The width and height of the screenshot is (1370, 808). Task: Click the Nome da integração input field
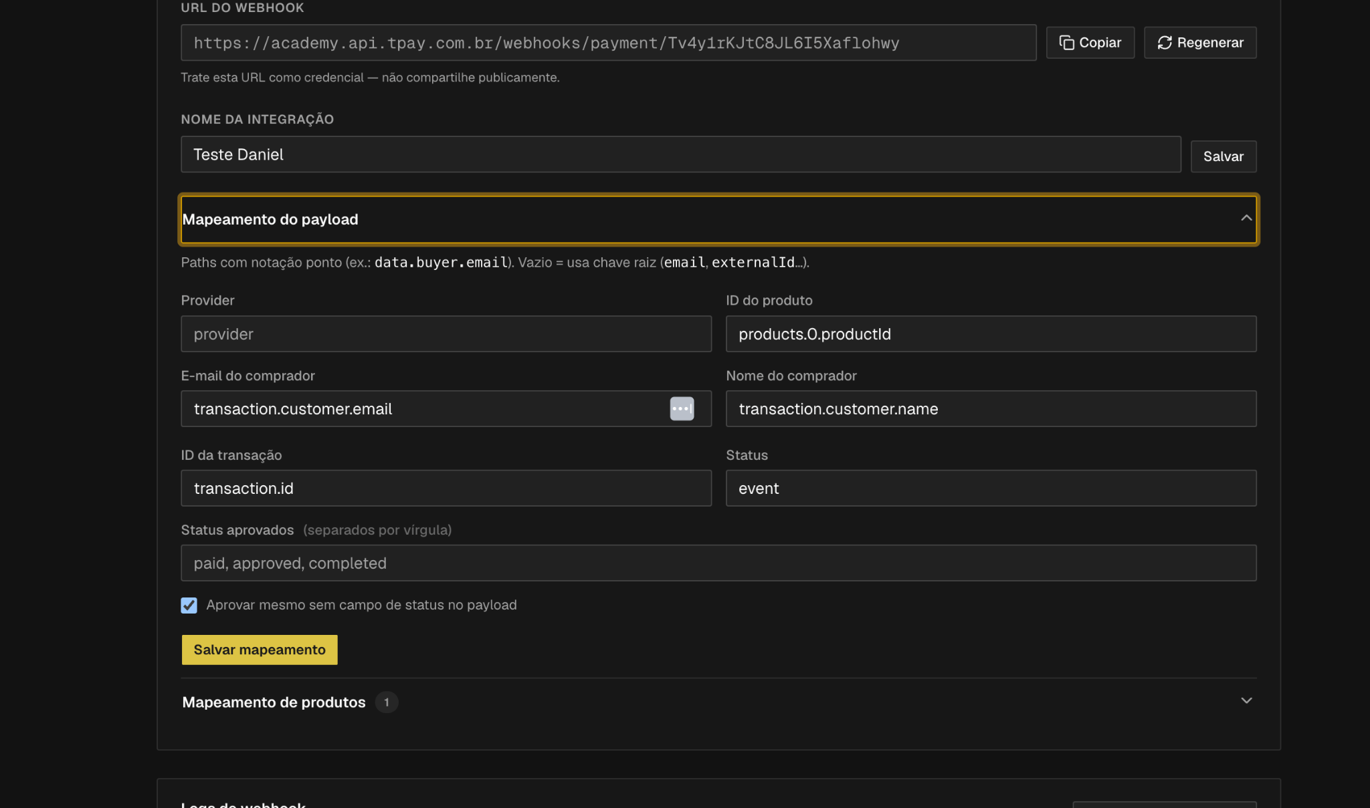coord(680,154)
